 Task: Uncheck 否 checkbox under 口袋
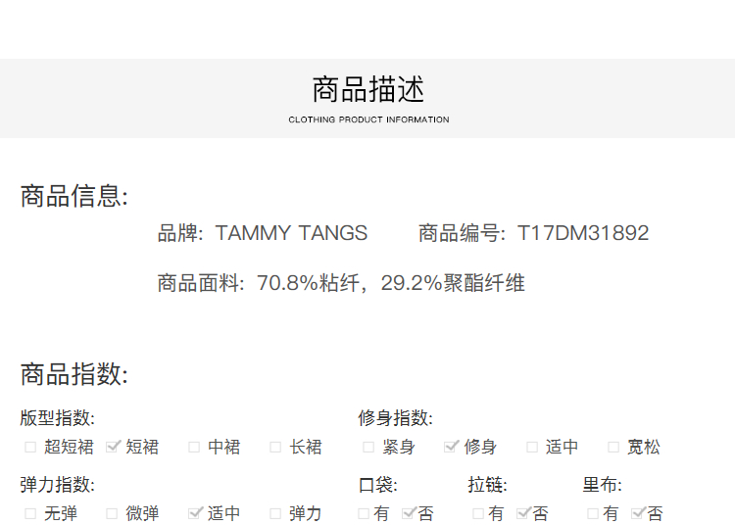pyautogui.click(x=409, y=513)
